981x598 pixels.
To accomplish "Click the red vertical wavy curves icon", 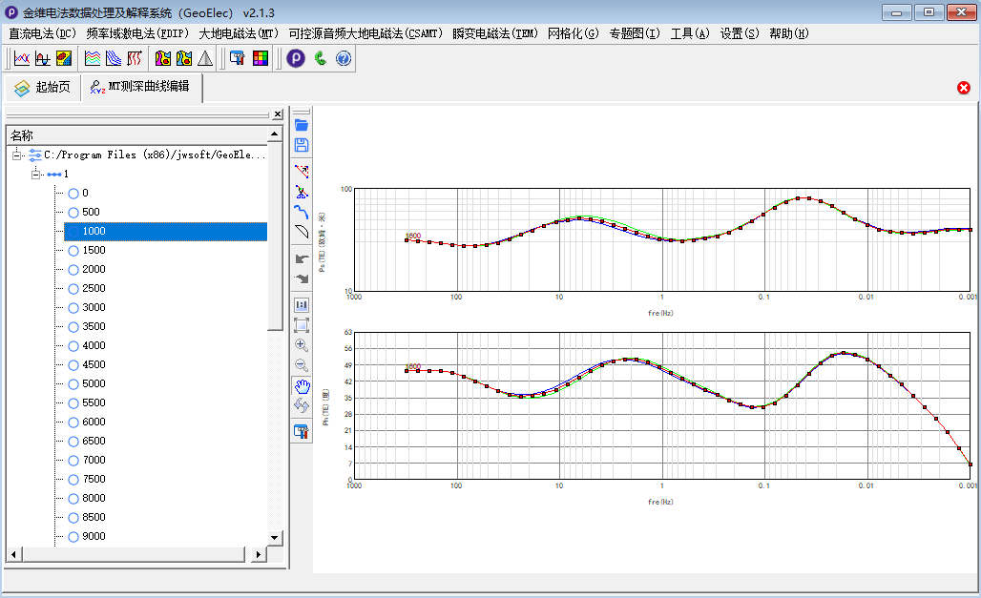I will click(135, 58).
